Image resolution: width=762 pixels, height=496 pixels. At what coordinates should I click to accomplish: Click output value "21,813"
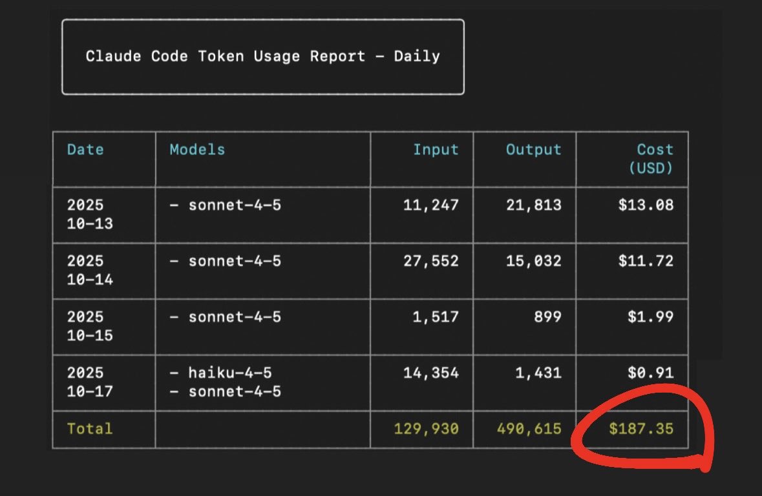click(534, 205)
